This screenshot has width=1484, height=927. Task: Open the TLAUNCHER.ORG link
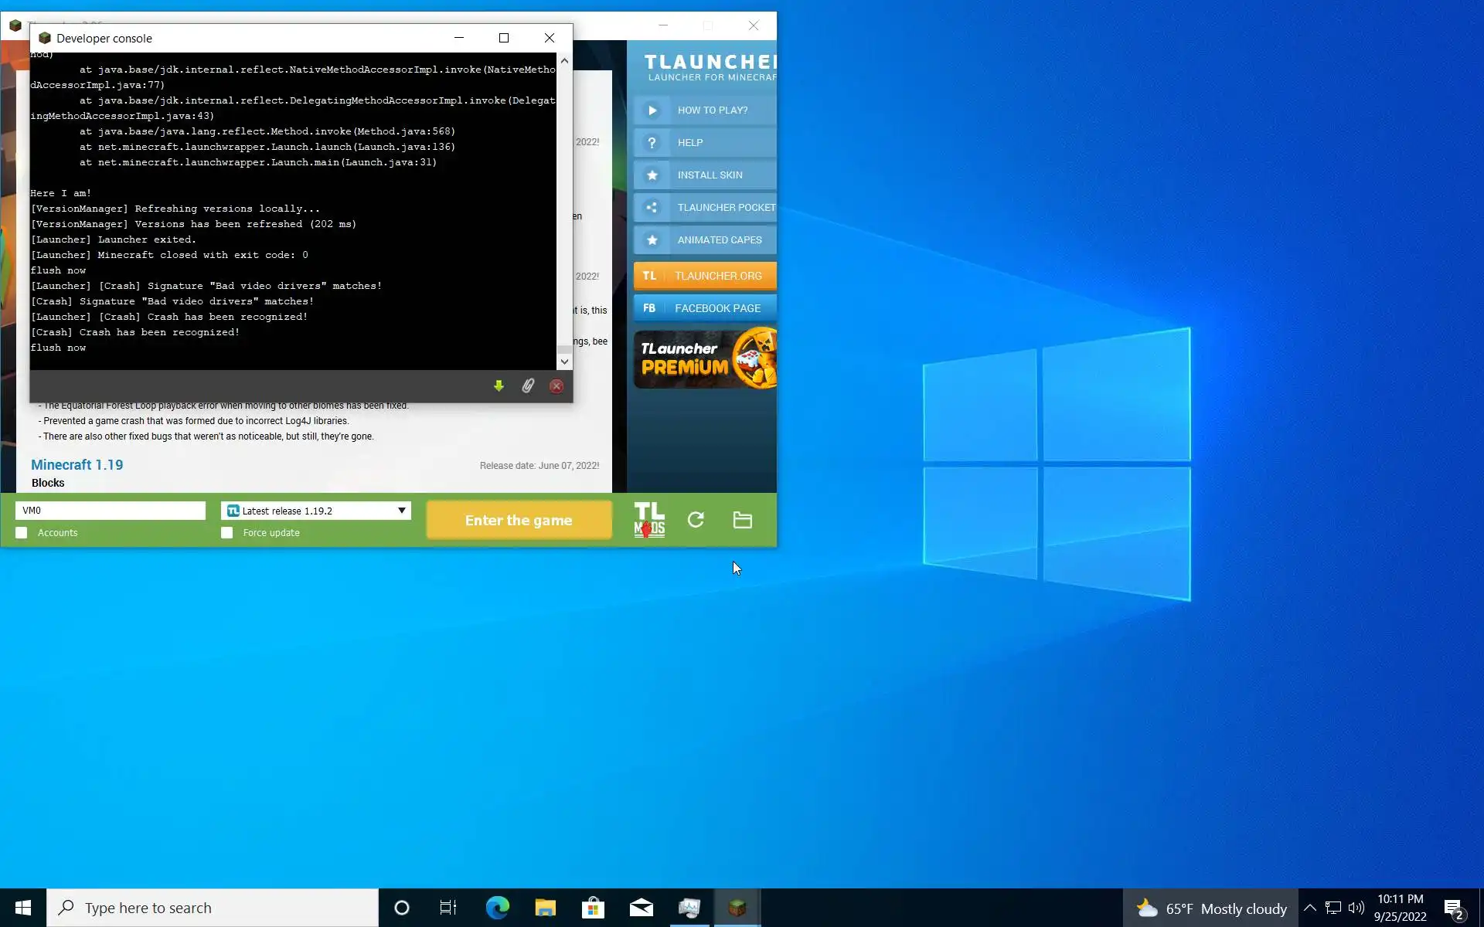[x=705, y=276]
